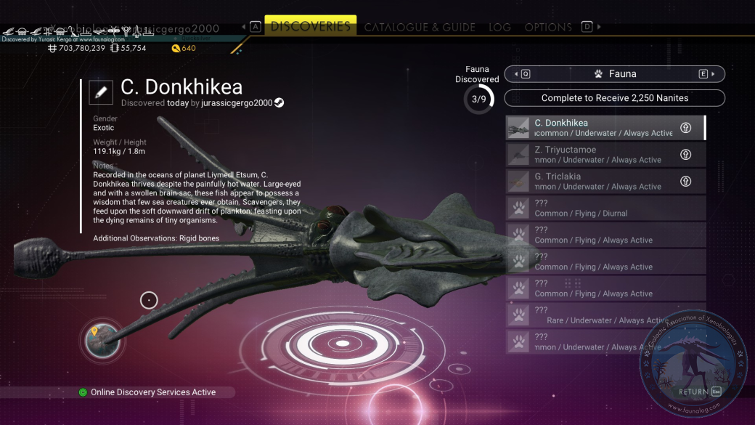Click the upload icon on C. Donkhikea row
The image size is (755, 425).
[685, 128]
